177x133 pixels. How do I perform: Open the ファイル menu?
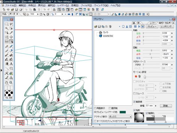coord(11,5)
